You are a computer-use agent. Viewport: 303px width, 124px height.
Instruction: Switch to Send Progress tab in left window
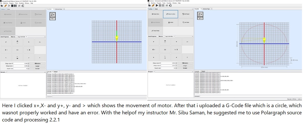coord(5,37)
